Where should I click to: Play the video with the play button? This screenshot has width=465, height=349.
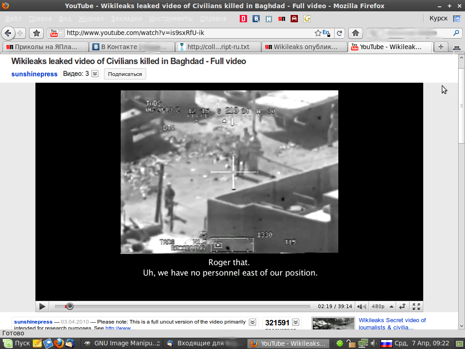[x=42, y=307]
